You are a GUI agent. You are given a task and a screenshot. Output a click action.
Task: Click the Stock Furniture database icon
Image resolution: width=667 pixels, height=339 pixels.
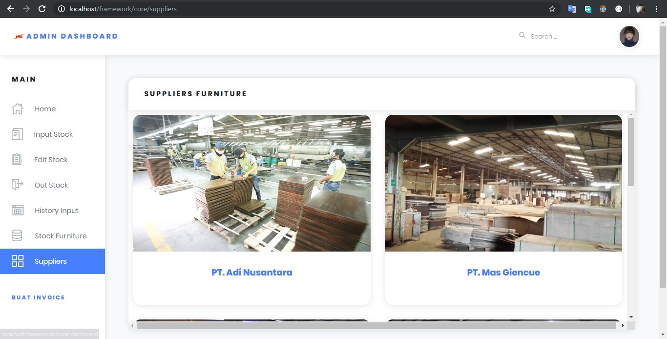pyautogui.click(x=17, y=235)
